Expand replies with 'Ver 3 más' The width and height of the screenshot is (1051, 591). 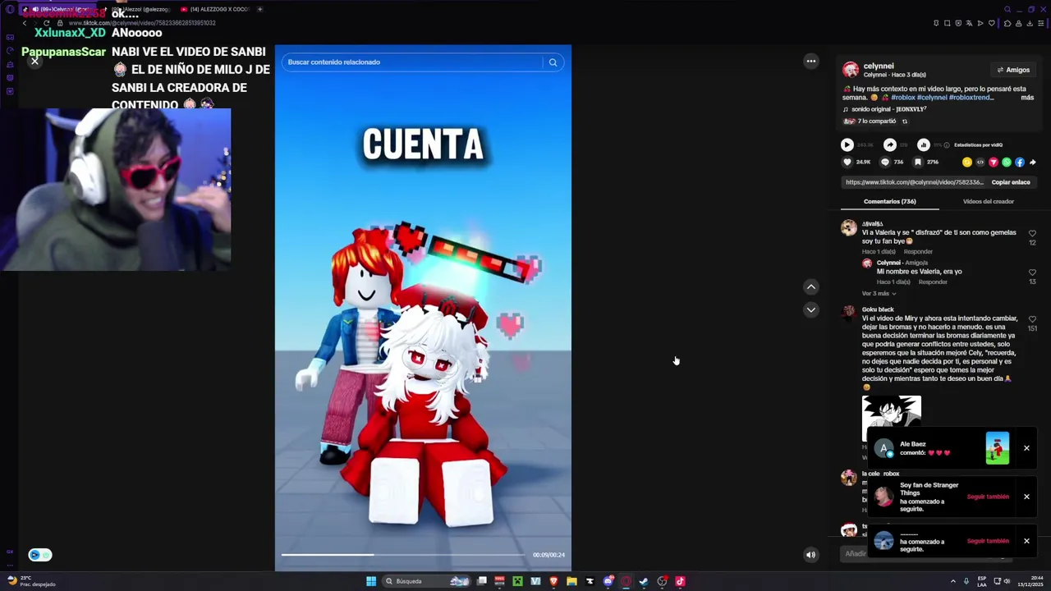(878, 293)
